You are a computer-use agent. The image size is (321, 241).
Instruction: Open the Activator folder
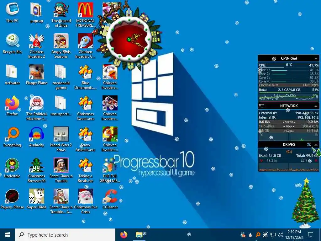pos(12,75)
